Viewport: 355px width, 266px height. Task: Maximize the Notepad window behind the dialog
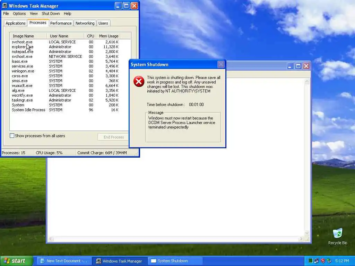pyautogui.click(x=298, y=66)
